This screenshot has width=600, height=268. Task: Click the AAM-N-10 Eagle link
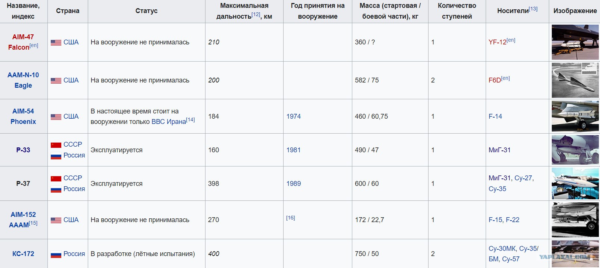(x=23, y=80)
